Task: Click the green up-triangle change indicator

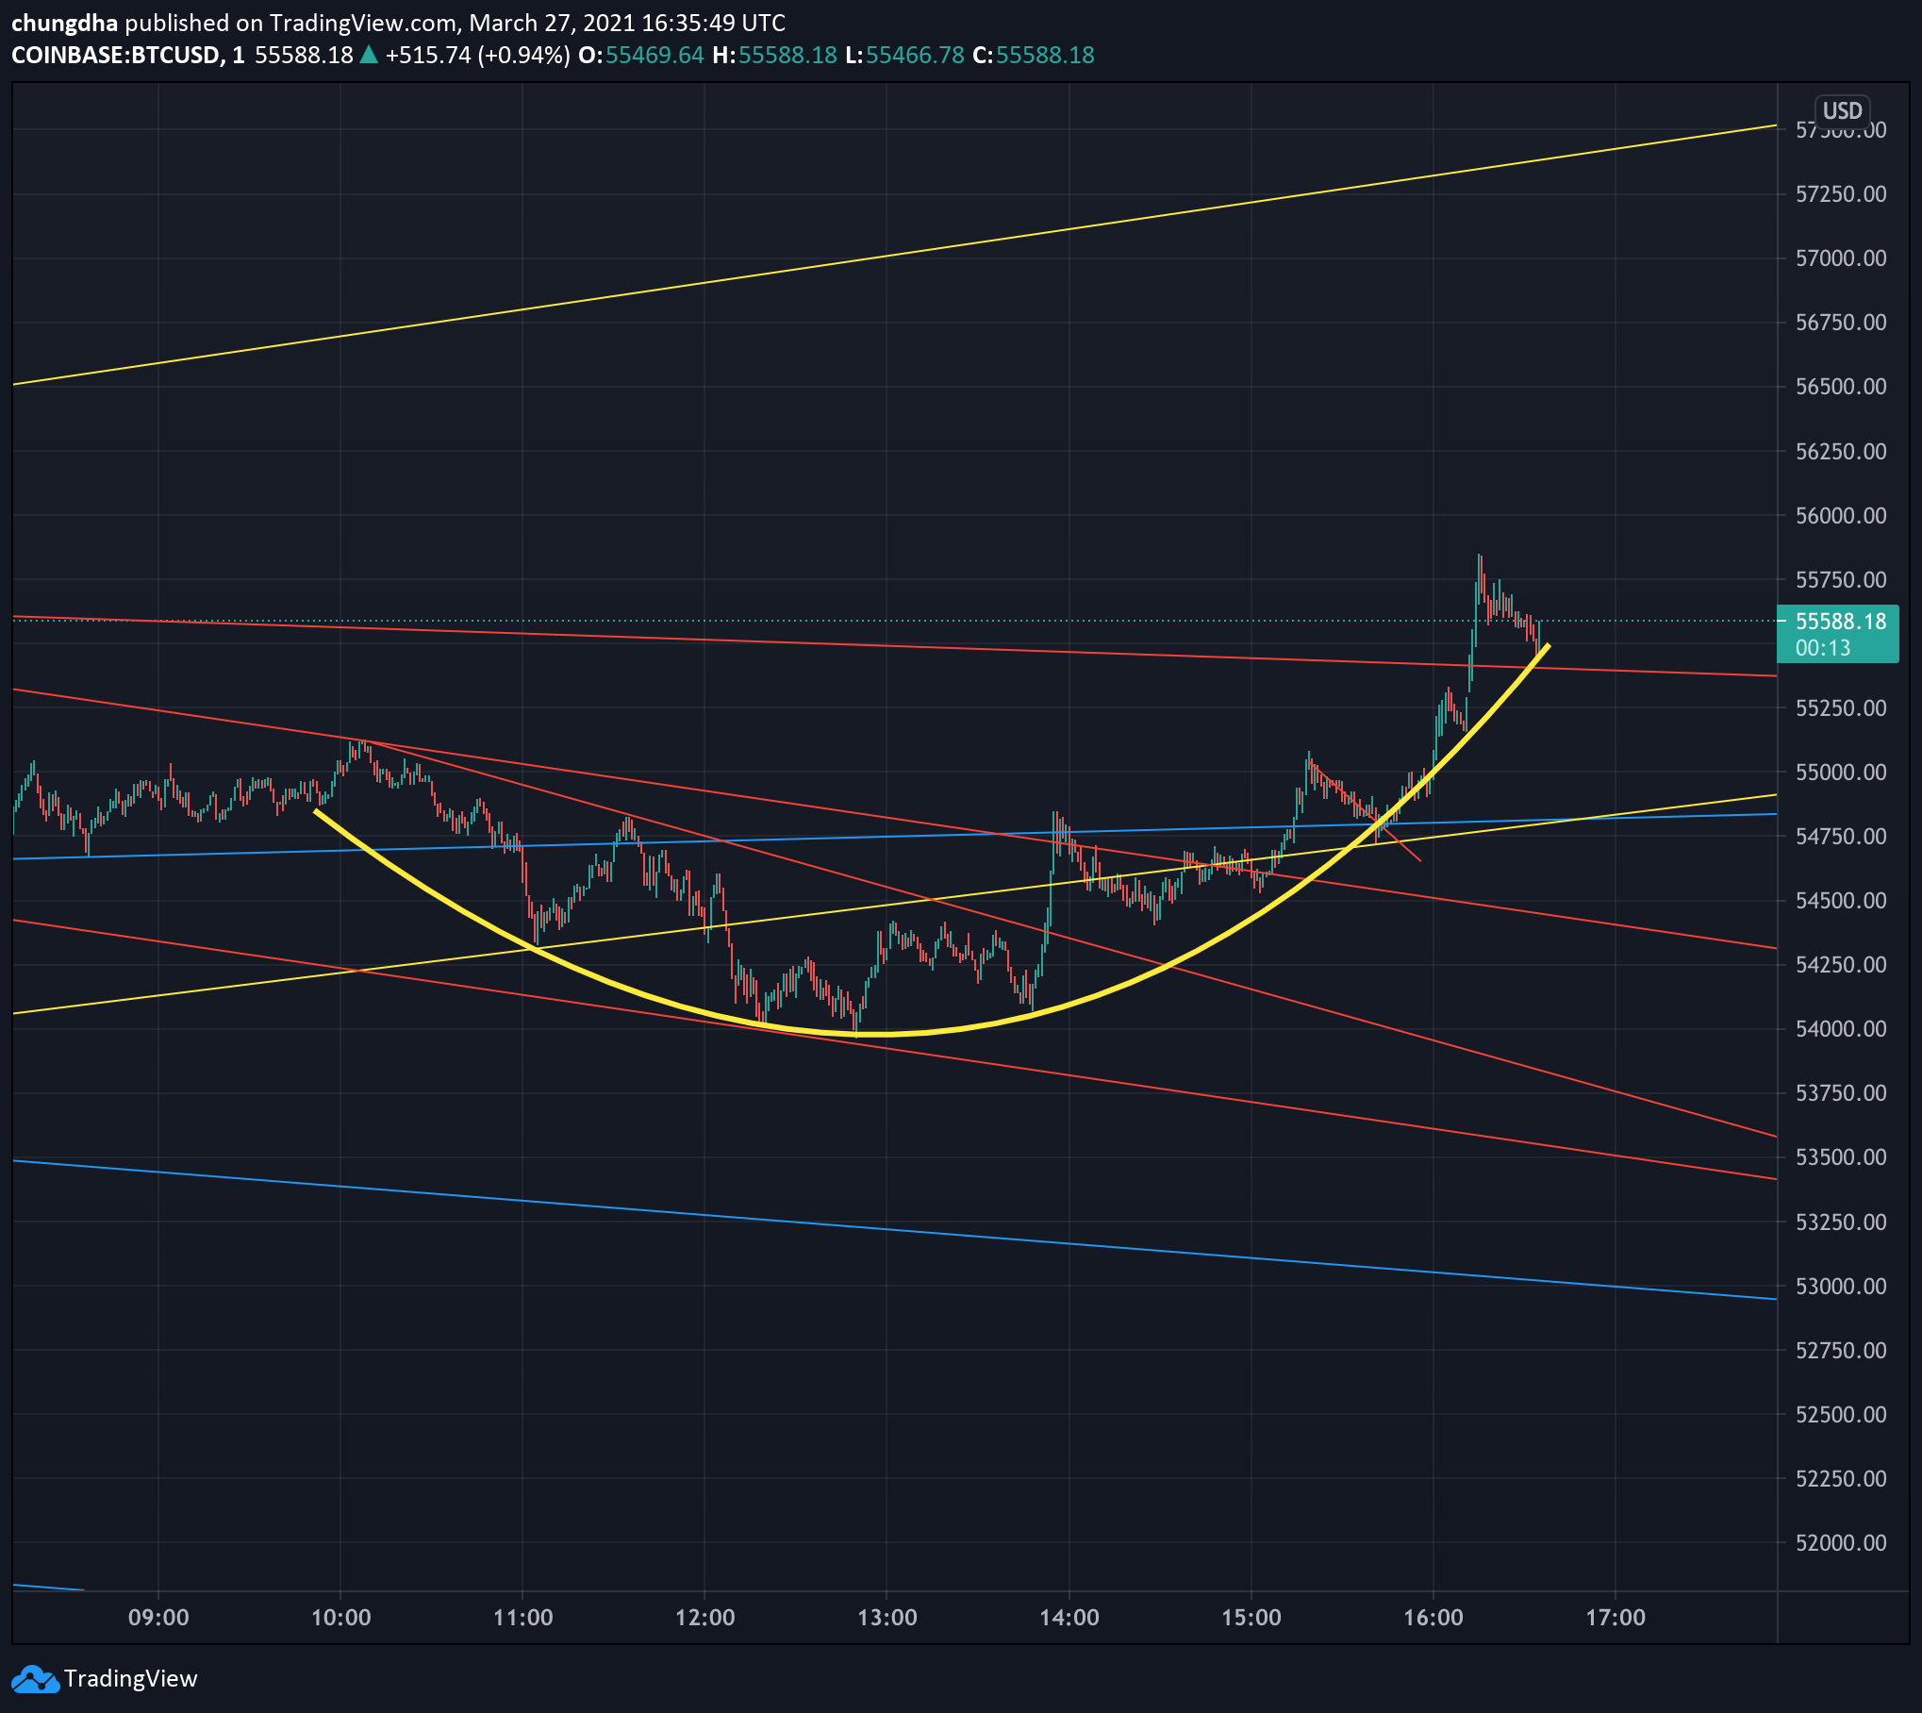Action: pyautogui.click(x=369, y=56)
